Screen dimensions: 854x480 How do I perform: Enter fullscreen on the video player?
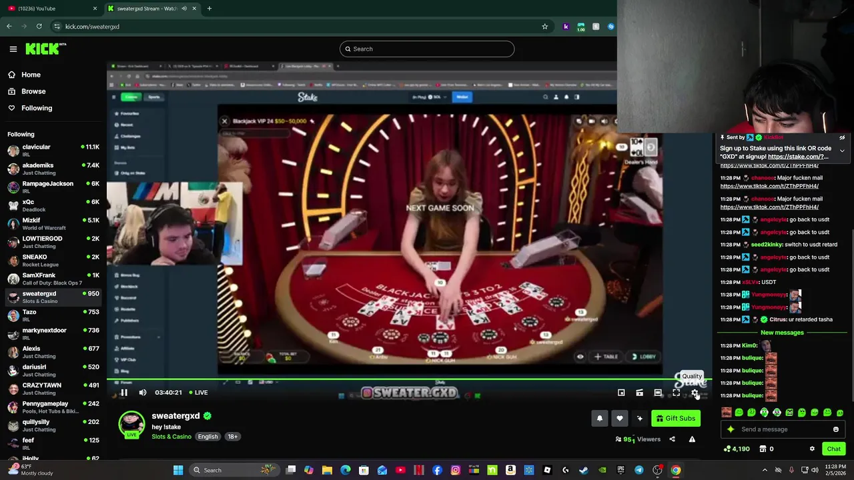click(676, 393)
